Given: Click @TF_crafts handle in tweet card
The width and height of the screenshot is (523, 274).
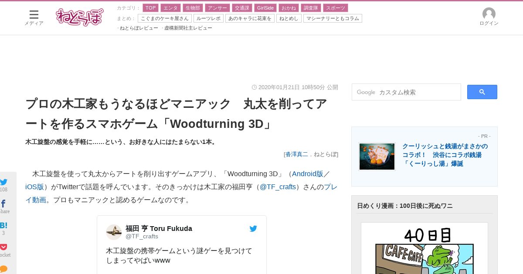Looking at the screenshot, I should point(142,237).
